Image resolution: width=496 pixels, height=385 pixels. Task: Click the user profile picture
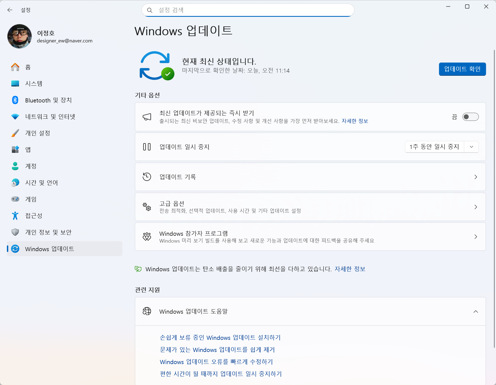pyautogui.click(x=20, y=36)
